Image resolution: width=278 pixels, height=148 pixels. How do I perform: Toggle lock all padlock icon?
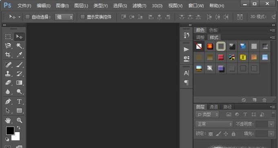(234, 134)
